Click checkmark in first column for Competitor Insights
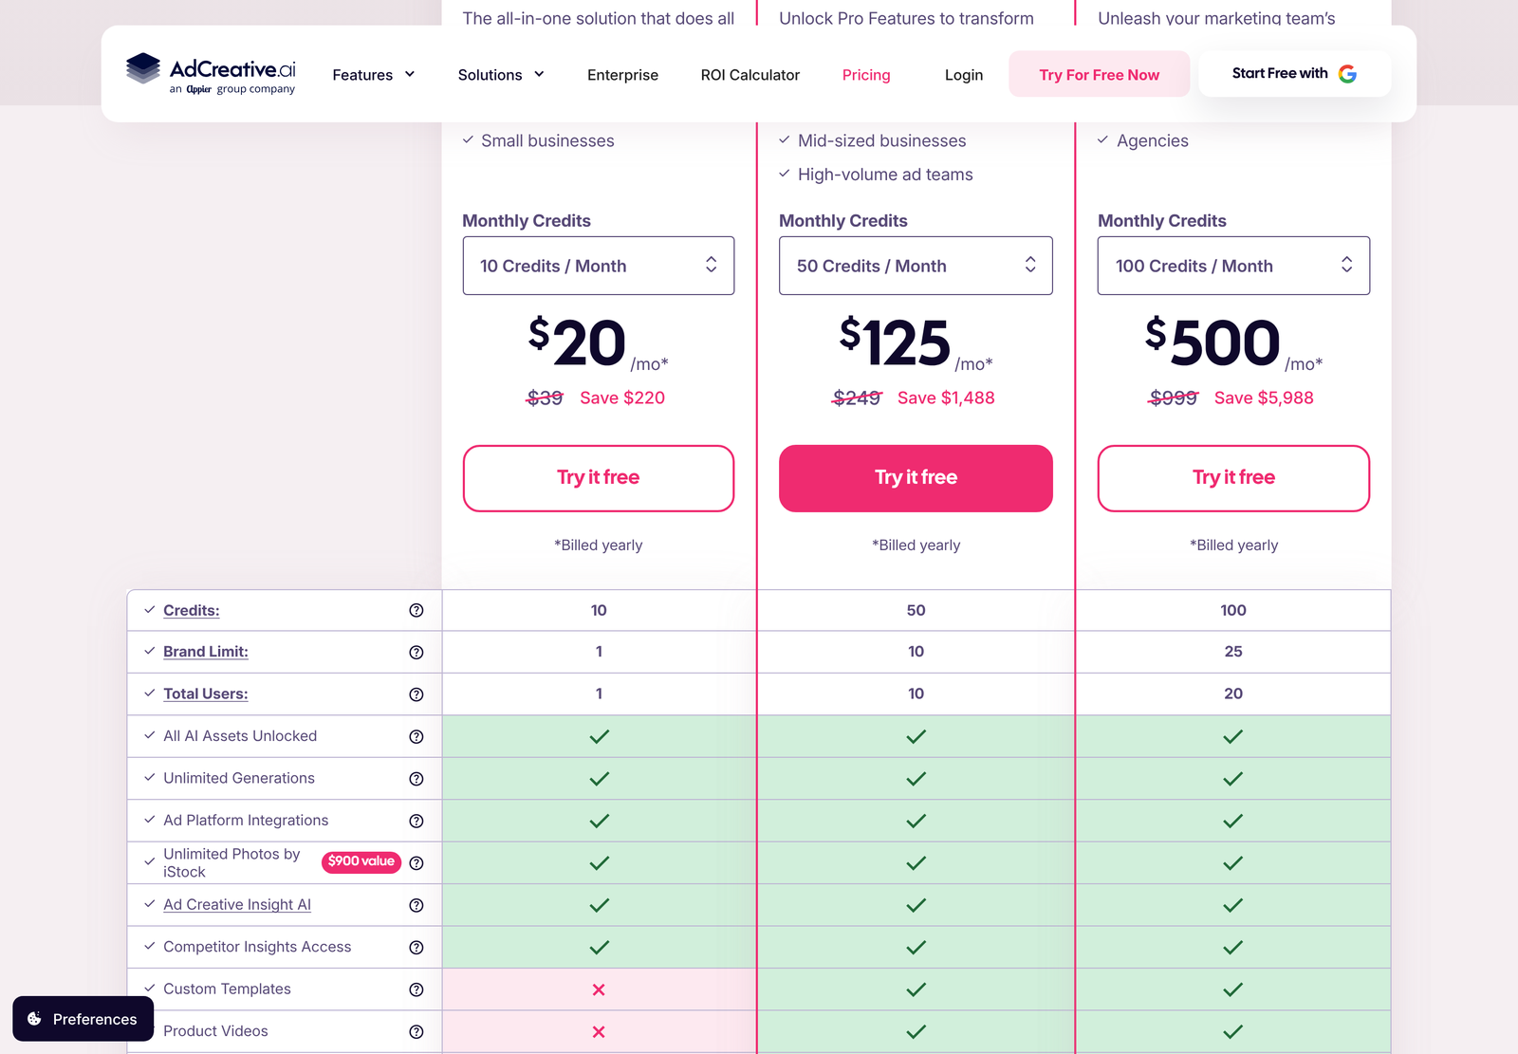This screenshot has height=1054, width=1518. click(x=599, y=948)
